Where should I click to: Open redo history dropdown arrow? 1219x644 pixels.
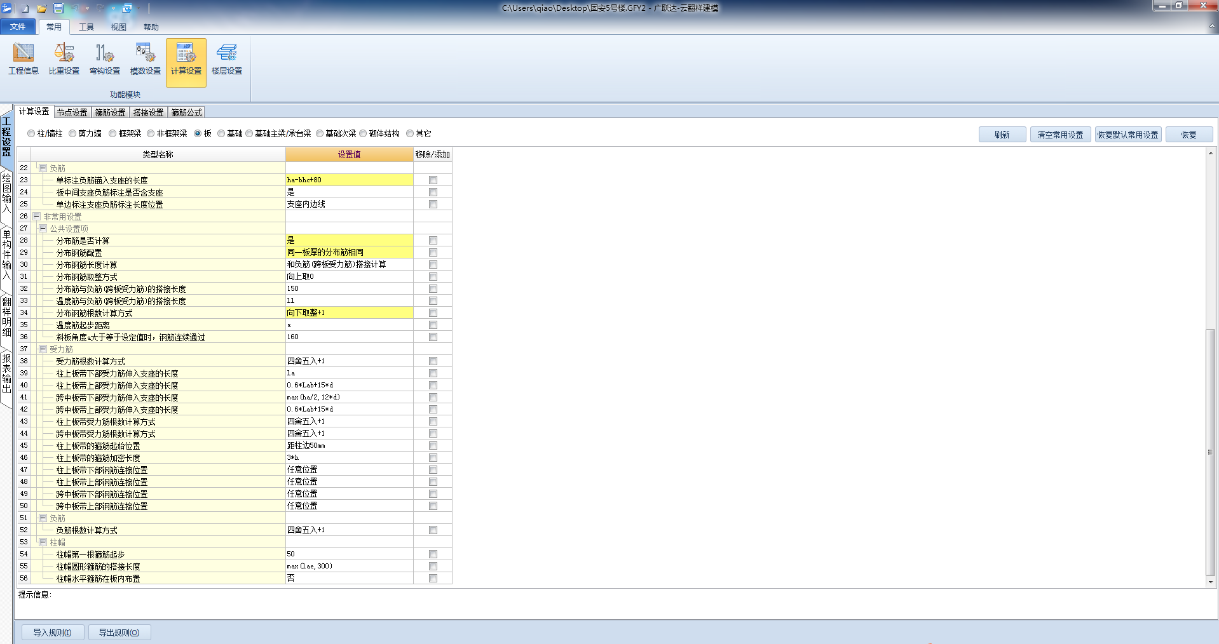pos(112,9)
